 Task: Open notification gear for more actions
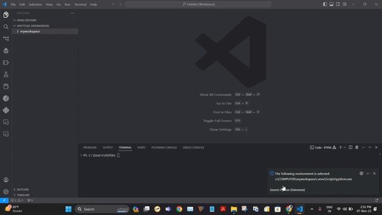(361, 173)
